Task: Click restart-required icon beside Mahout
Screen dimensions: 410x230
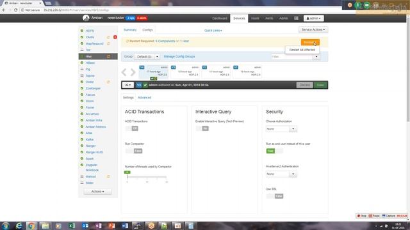Action: [108, 176]
